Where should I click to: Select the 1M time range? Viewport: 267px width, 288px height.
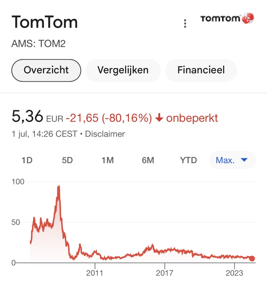108,160
